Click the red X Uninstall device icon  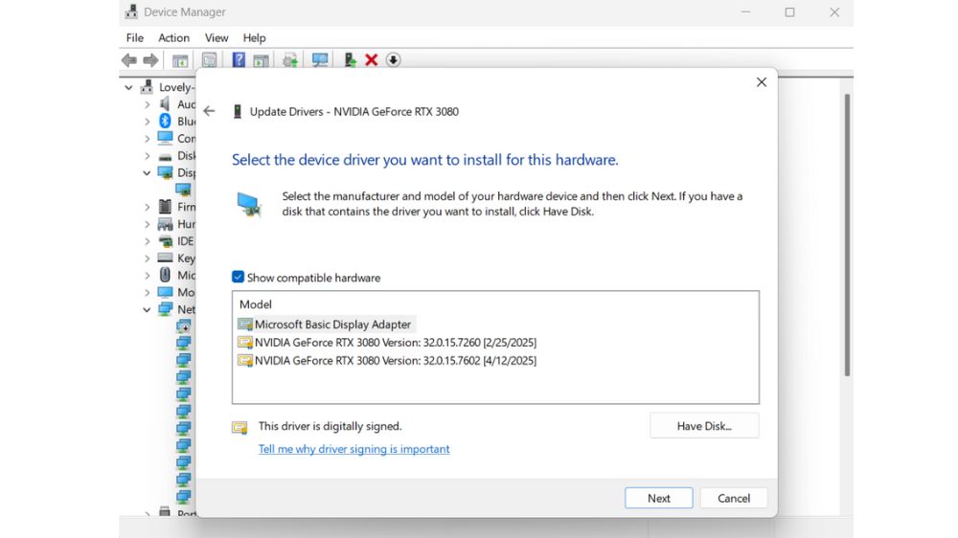pyautogui.click(x=371, y=60)
